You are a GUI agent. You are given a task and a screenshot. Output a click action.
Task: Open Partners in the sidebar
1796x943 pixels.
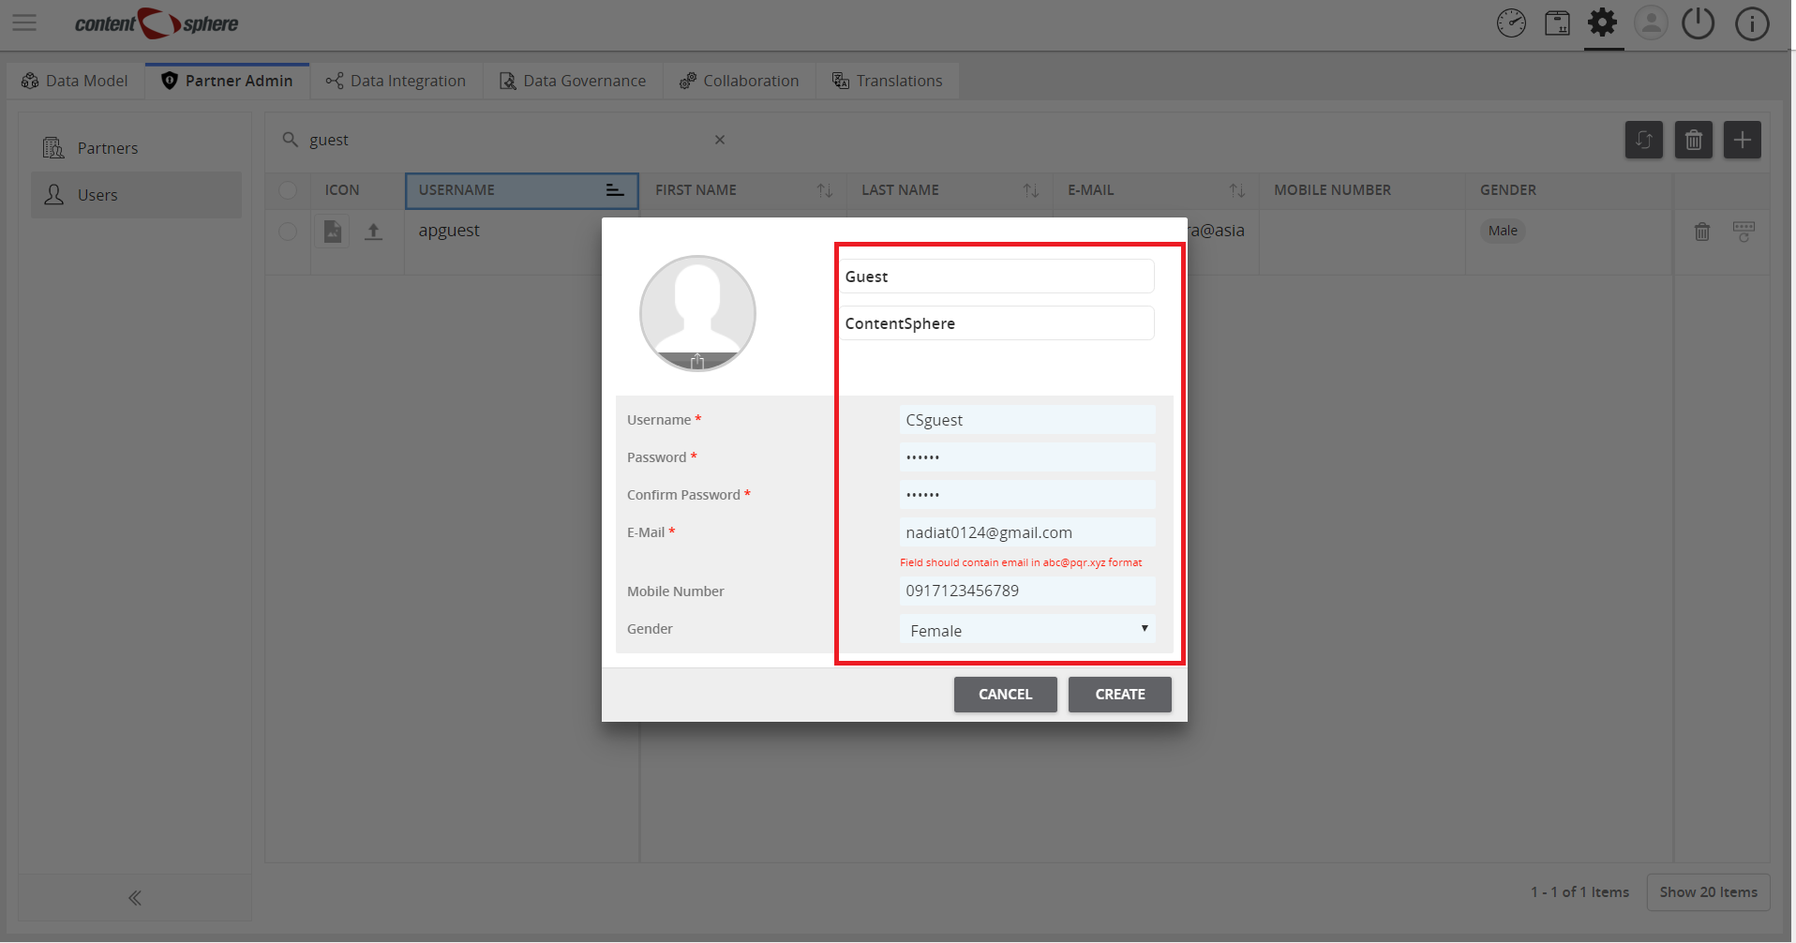pos(136,148)
